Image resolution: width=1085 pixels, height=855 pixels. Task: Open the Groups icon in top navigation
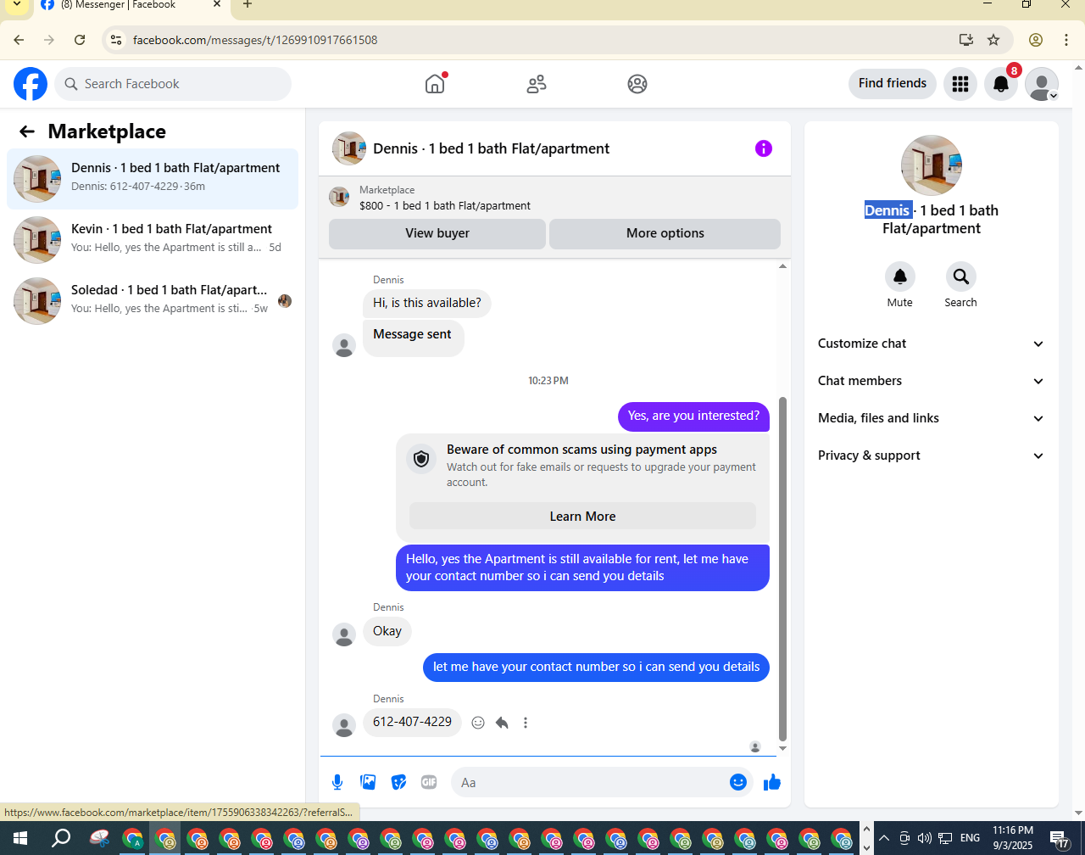click(637, 84)
